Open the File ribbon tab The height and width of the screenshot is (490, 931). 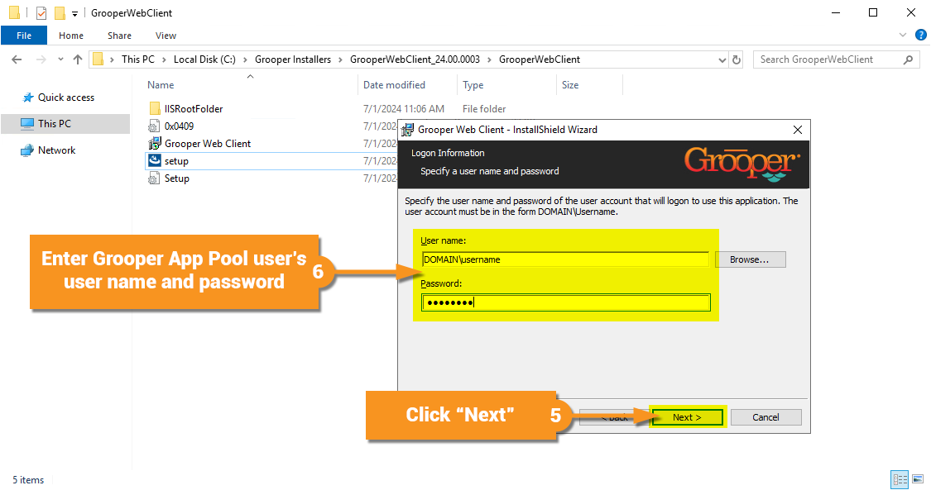click(24, 36)
